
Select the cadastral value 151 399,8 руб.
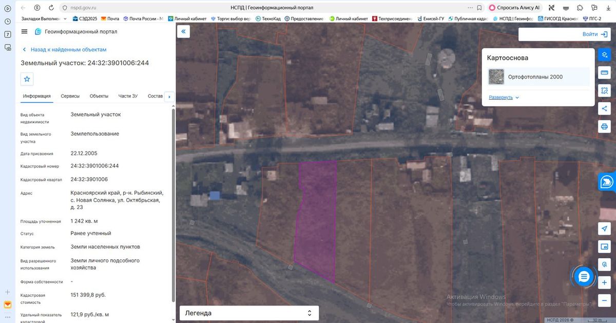(88, 295)
